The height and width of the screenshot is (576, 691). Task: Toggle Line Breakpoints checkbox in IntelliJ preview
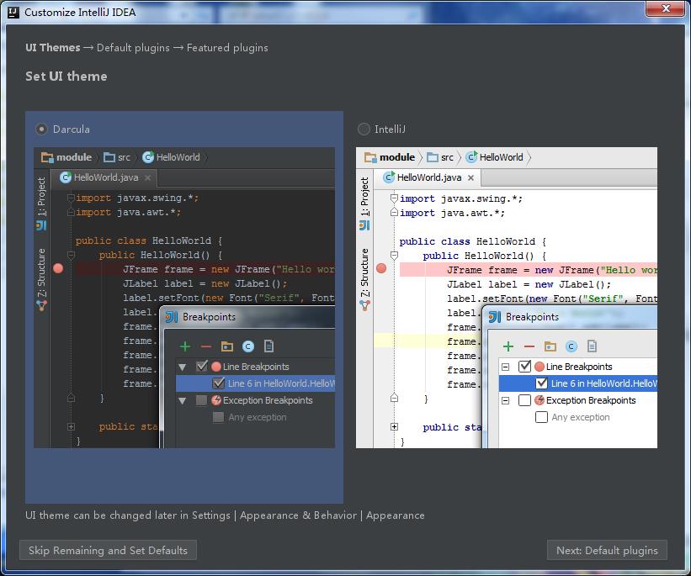click(524, 367)
